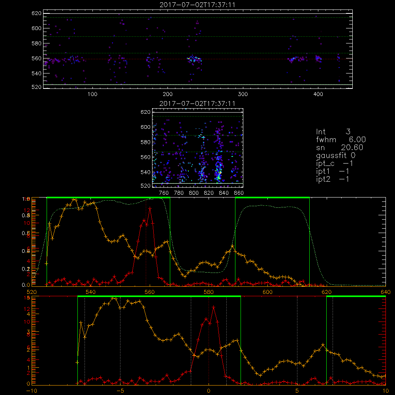Click the tall red peak in the bottom plot
395x395 pixels.
[214, 307]
